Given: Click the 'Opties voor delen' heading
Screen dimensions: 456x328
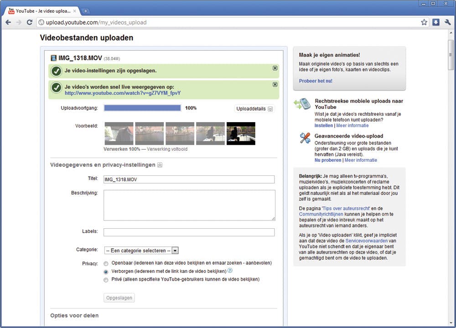Looking at the screenshot, I should [x=74, y=316].
